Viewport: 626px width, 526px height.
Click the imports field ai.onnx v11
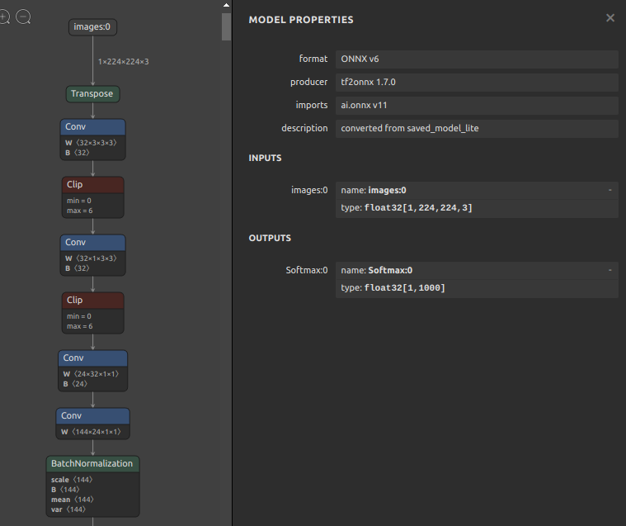coord(476,106)
